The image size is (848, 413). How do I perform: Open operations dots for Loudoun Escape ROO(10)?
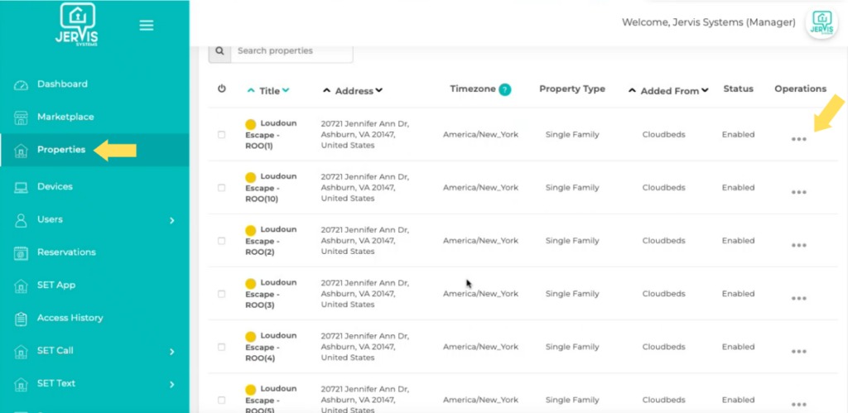(799, 192)
